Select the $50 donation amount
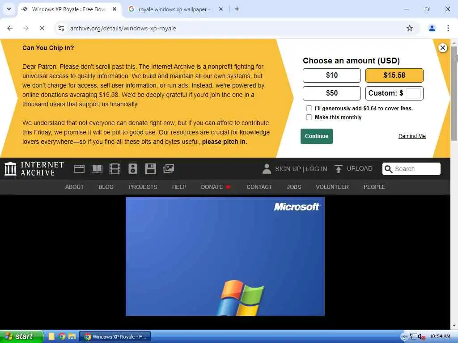The width and height of the screenshot is (458, 343). [331, 93]
